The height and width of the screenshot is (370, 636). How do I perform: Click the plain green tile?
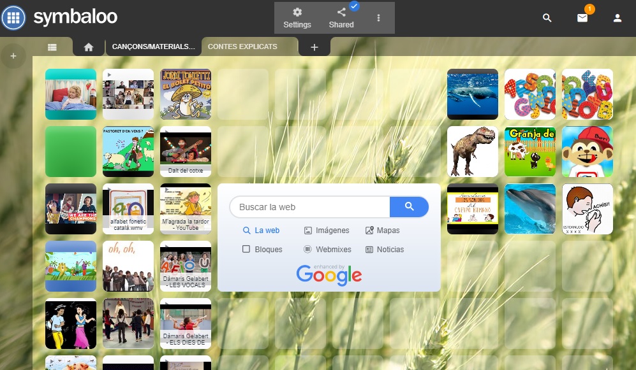[70, 152]
